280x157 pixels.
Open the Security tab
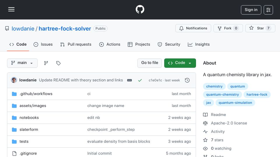[169, 44]
